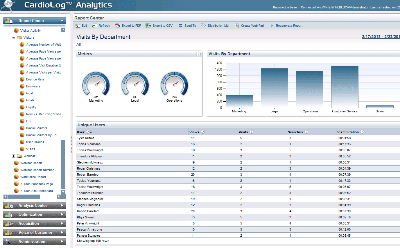Viewport: 400px width, 248px height.
Task: Open the Visitor Activity report
Action: [x=31, y=30]
